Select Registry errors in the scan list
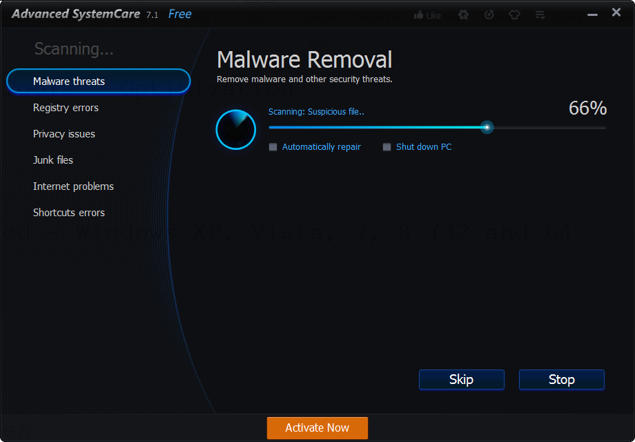This screenshot has width=635, height=442. (x=66, y=108)
